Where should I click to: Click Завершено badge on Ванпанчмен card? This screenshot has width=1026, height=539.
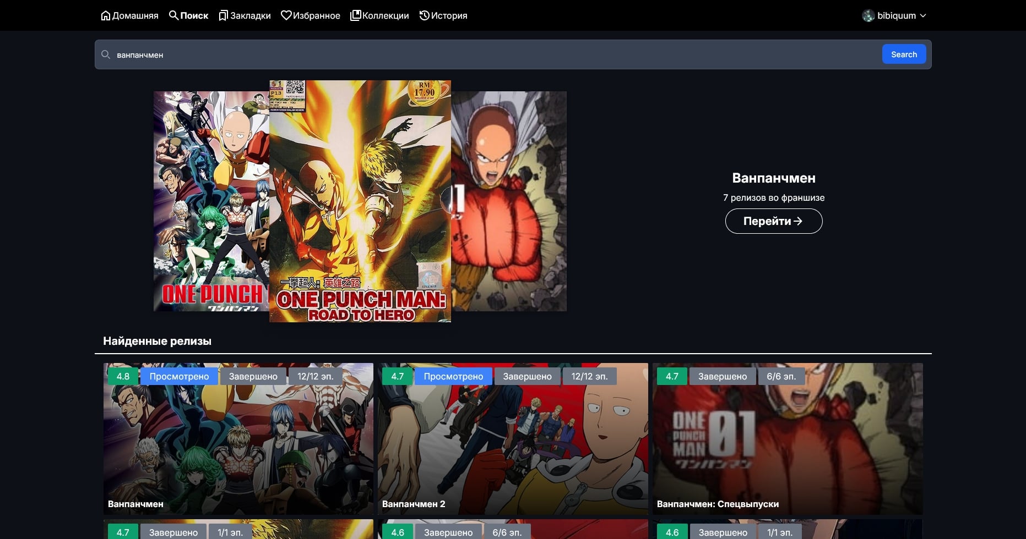coord(253,376)
